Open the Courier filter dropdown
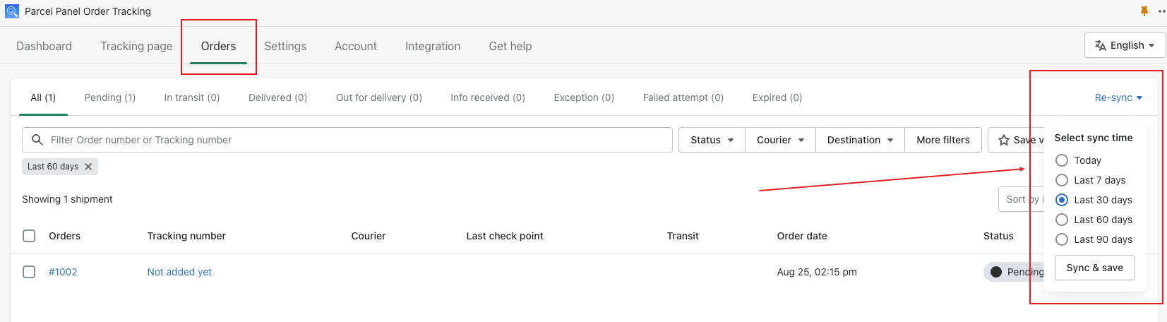 780,140
